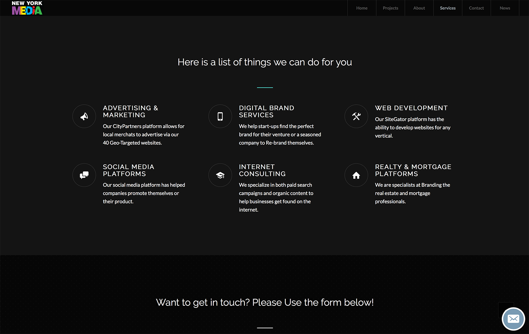This screenshot has height=334, width=529.
Task: Open the Contact menu item
Action: 476,8
